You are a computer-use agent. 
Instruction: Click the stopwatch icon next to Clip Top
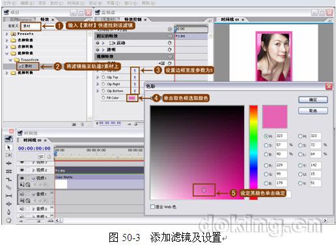click(104, 78)
